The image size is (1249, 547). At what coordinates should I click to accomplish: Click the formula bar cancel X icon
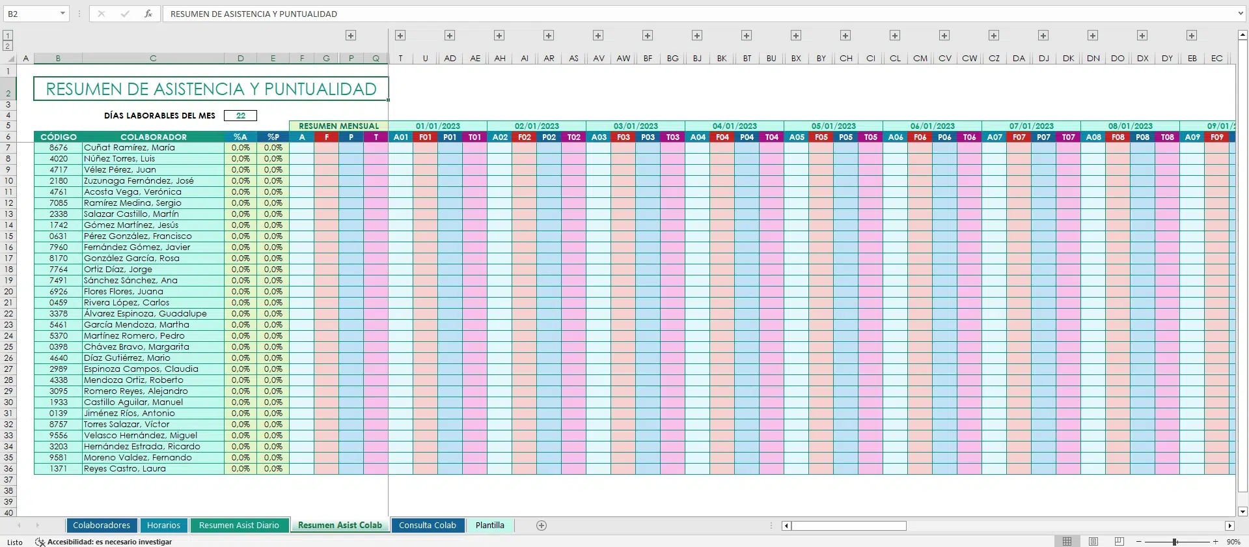[x=102, y=14]
